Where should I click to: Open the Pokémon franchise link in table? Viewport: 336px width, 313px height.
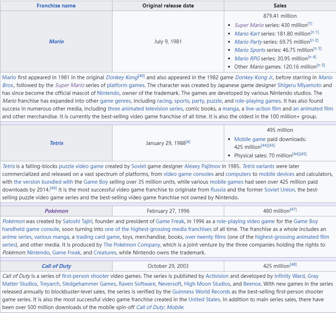pyautogui.click(x=56, y=211)
